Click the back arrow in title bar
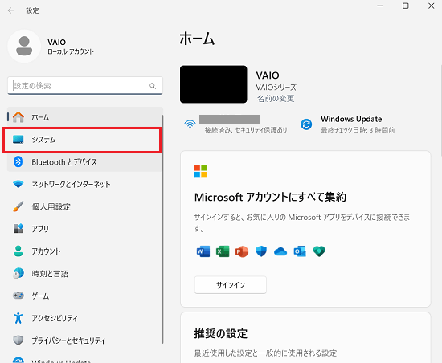 coord(11,10)
